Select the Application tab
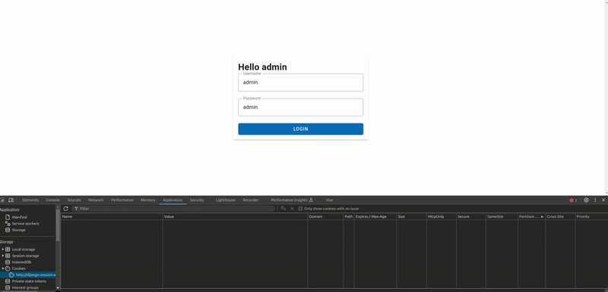 tap(173, 200)
